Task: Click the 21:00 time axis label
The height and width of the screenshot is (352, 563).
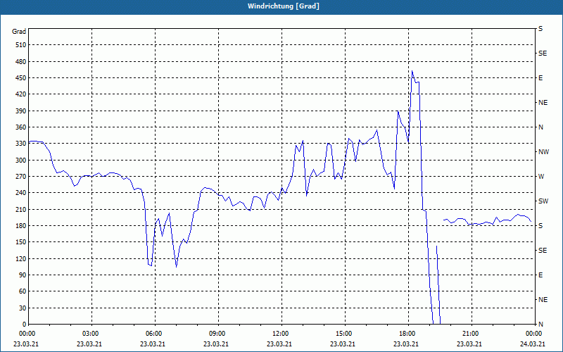Action: coord(470,334)
